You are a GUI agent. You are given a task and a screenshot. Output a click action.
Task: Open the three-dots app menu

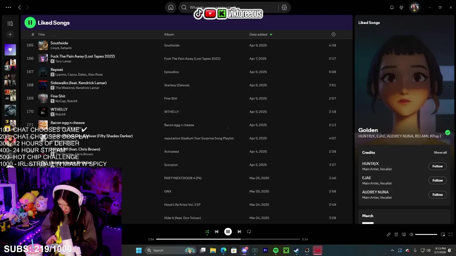click(x=8, y=7)
